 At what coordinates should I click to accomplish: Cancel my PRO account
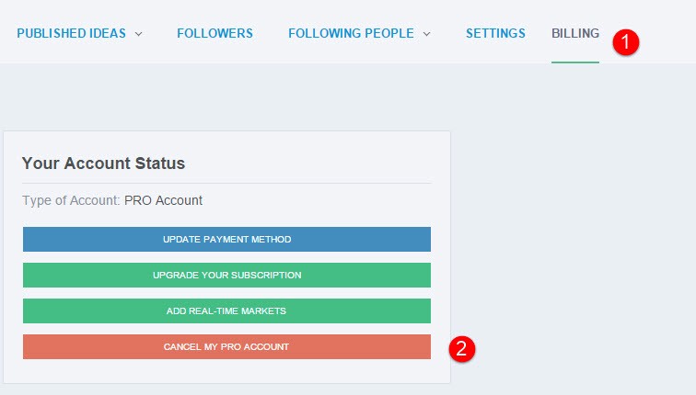[x=226, y=346]
